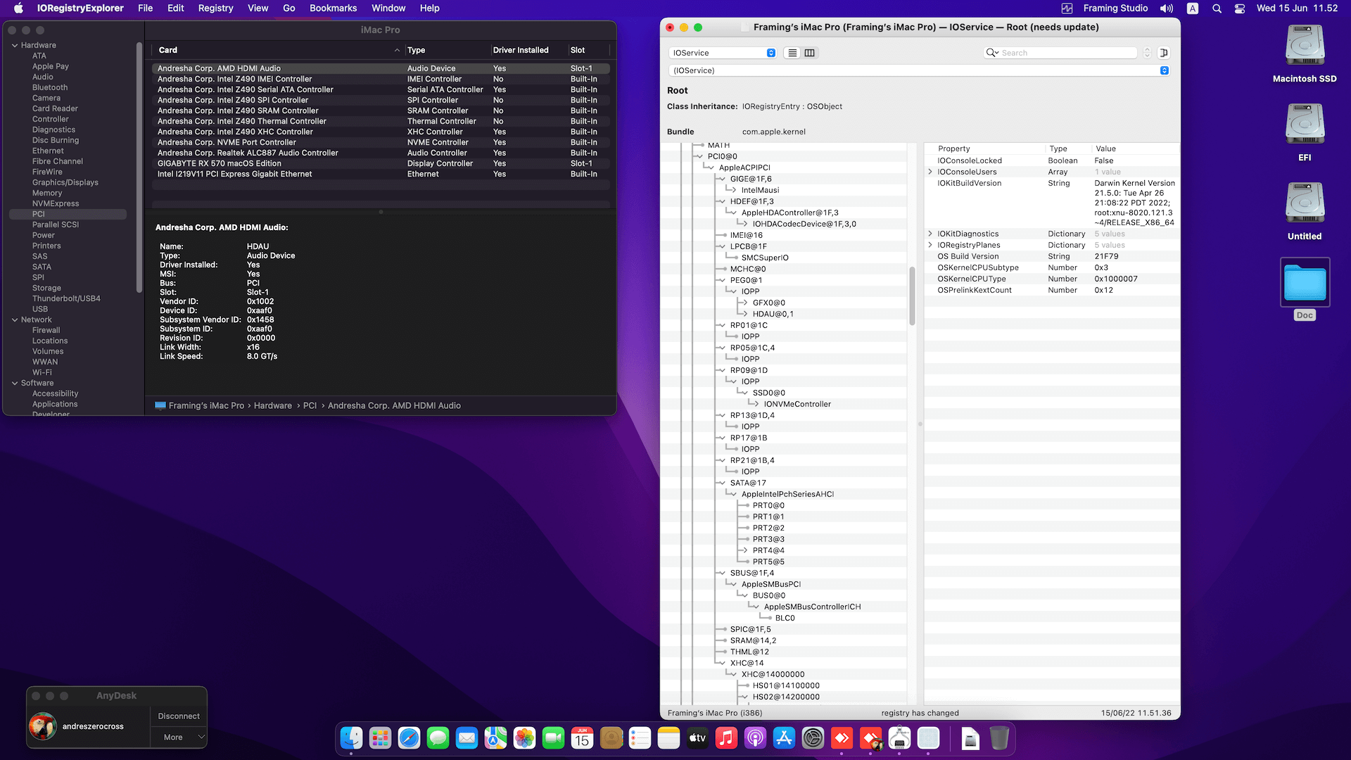Select IONVMeController in registry tree
The height and width of the screenshot is (760, 1351).
click(797, 404)
